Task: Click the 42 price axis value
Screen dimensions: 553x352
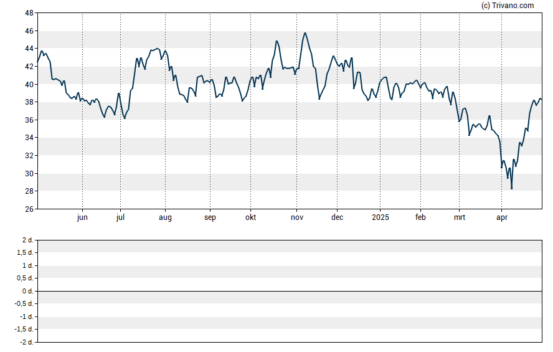Action: [29, 67]
